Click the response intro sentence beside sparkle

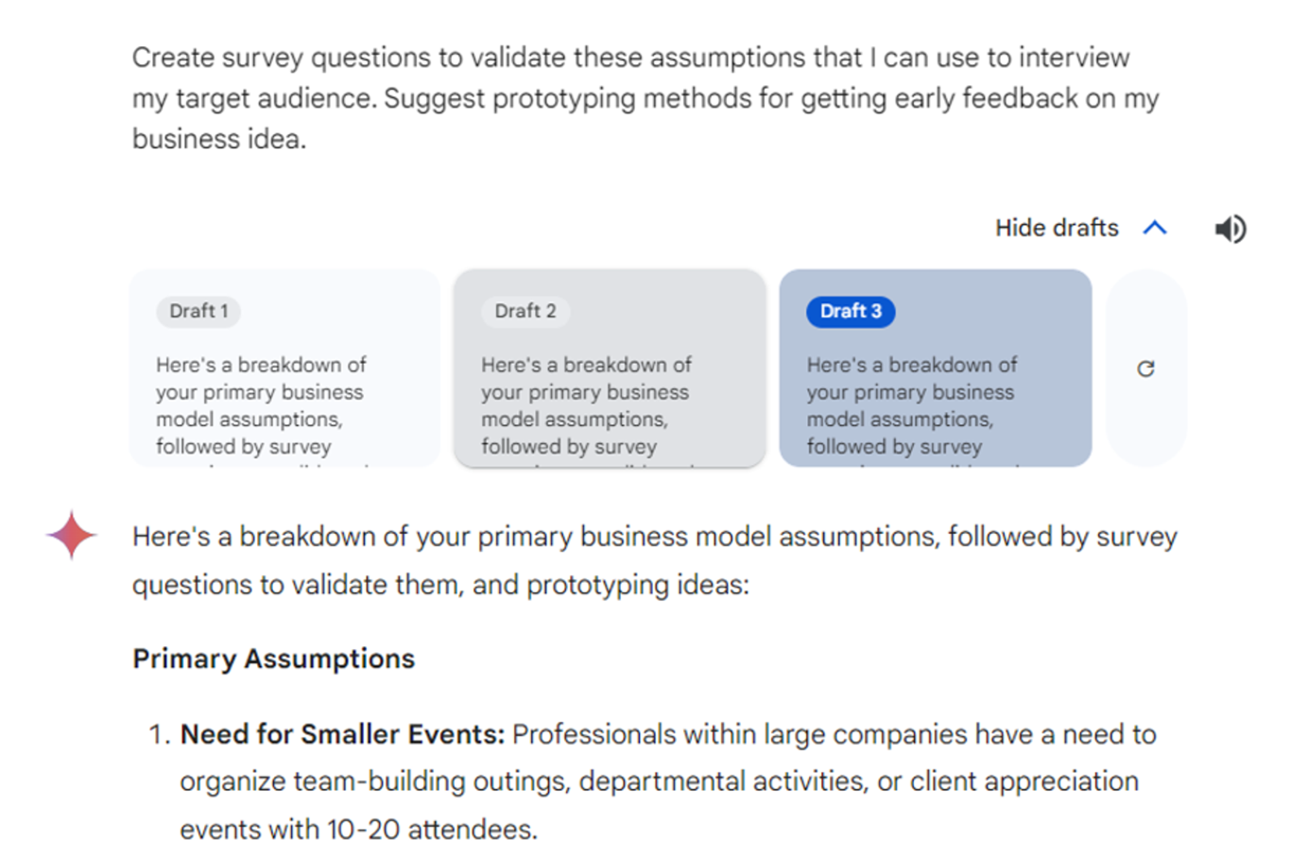pyautogui.click(x=655, y=537)
